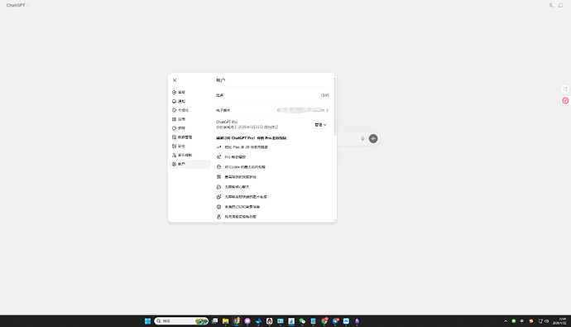The width and height of the screenshot is (571, 327).
Task: Open the 个性化 (Personalization) settings tab
Action: [x=190, y=110]
